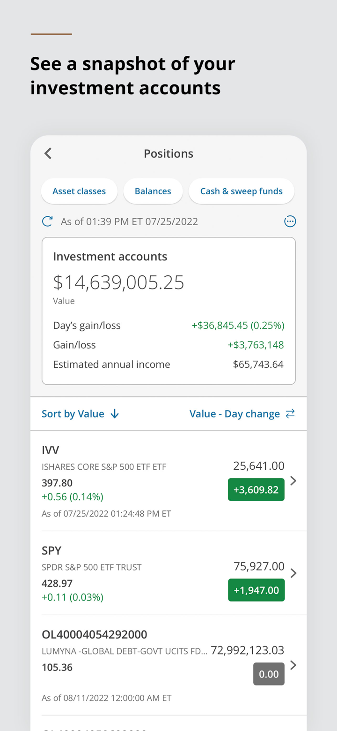The image size is (337, 731).
Task: Tap the IVV +3,609.82 gain badge
Action: (256, 490)
